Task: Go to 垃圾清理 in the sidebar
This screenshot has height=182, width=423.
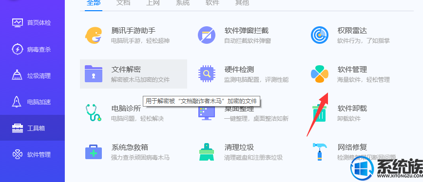Action: [39, 75]
